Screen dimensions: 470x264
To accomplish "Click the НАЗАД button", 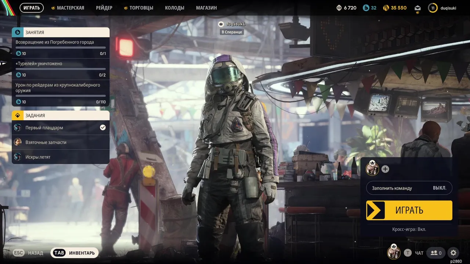I will (x=36, y=253).
